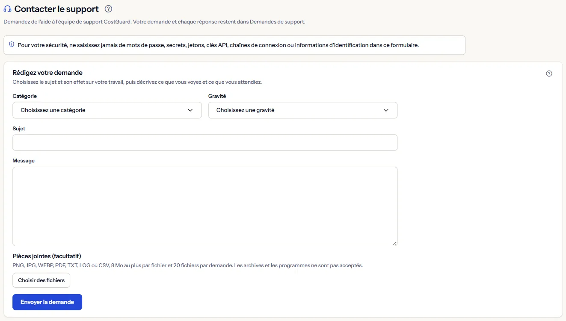Image resolution: width=566 pixels, height=321 pixels.
Task: Click the help icon beside Contacter le support
Action: tap(108, 9)
